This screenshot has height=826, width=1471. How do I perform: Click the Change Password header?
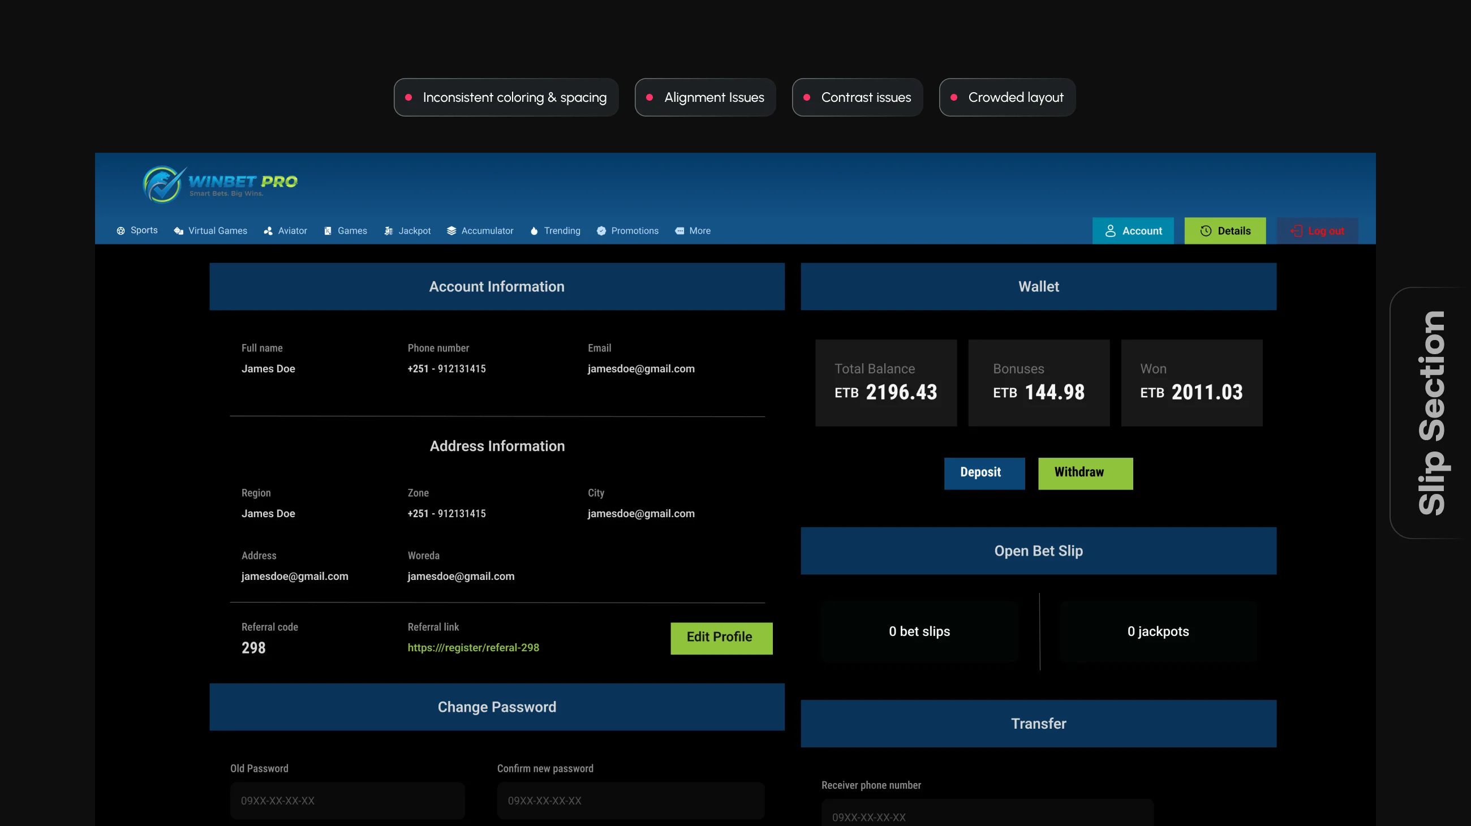click(497, 707)
